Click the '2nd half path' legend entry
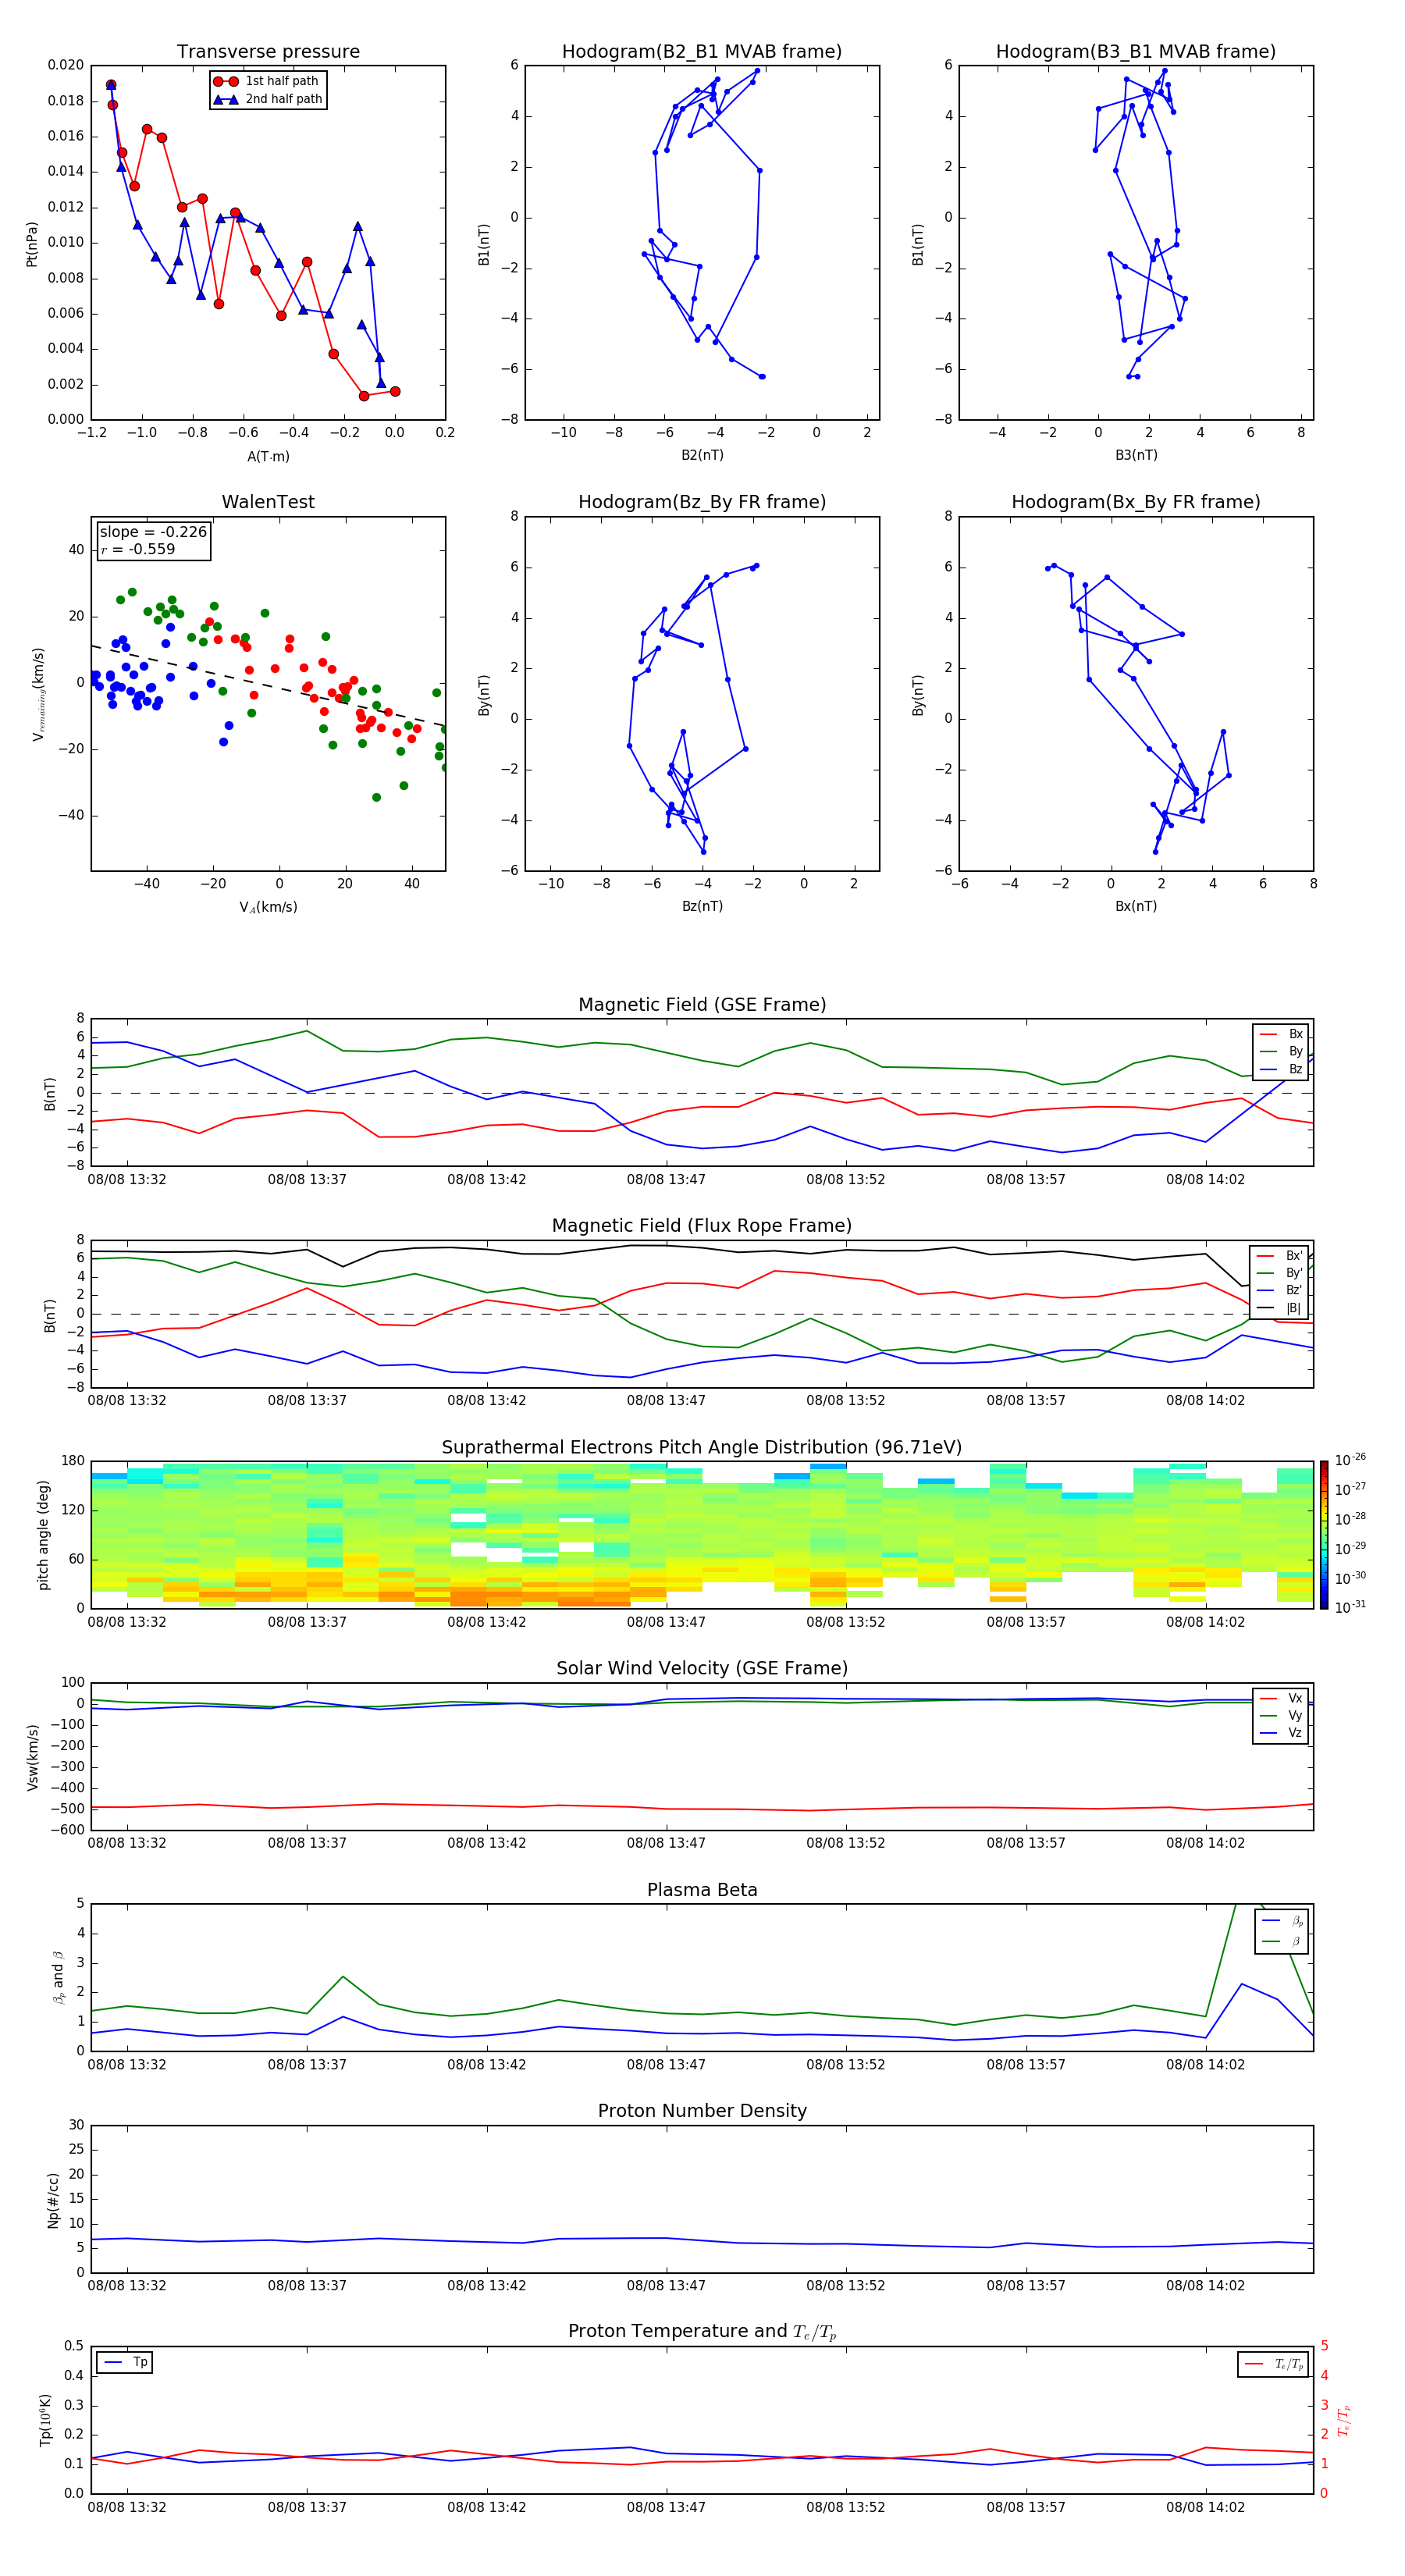Screen dimensions: 1405x2576 [268, 99]
